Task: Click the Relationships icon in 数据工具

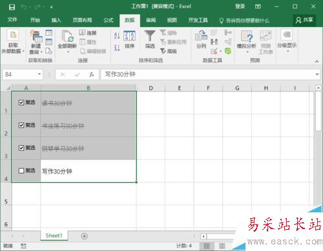Action: [228, 42]
